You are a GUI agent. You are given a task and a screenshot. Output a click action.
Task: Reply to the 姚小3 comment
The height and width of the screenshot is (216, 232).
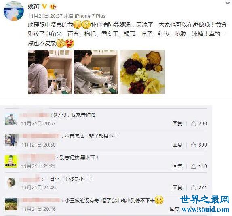[177, 123]
